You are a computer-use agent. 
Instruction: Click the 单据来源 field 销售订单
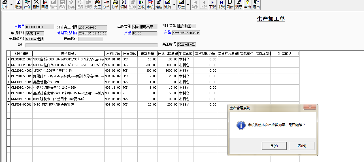tap(35, 33)
